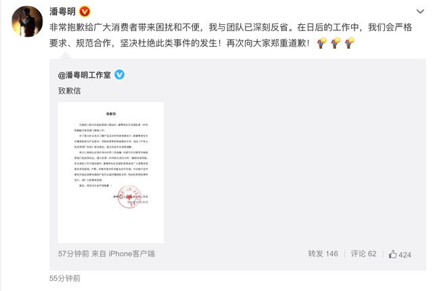433x291 pixels.
Task: Open the post options chevron menu
Action: point(420,11)
